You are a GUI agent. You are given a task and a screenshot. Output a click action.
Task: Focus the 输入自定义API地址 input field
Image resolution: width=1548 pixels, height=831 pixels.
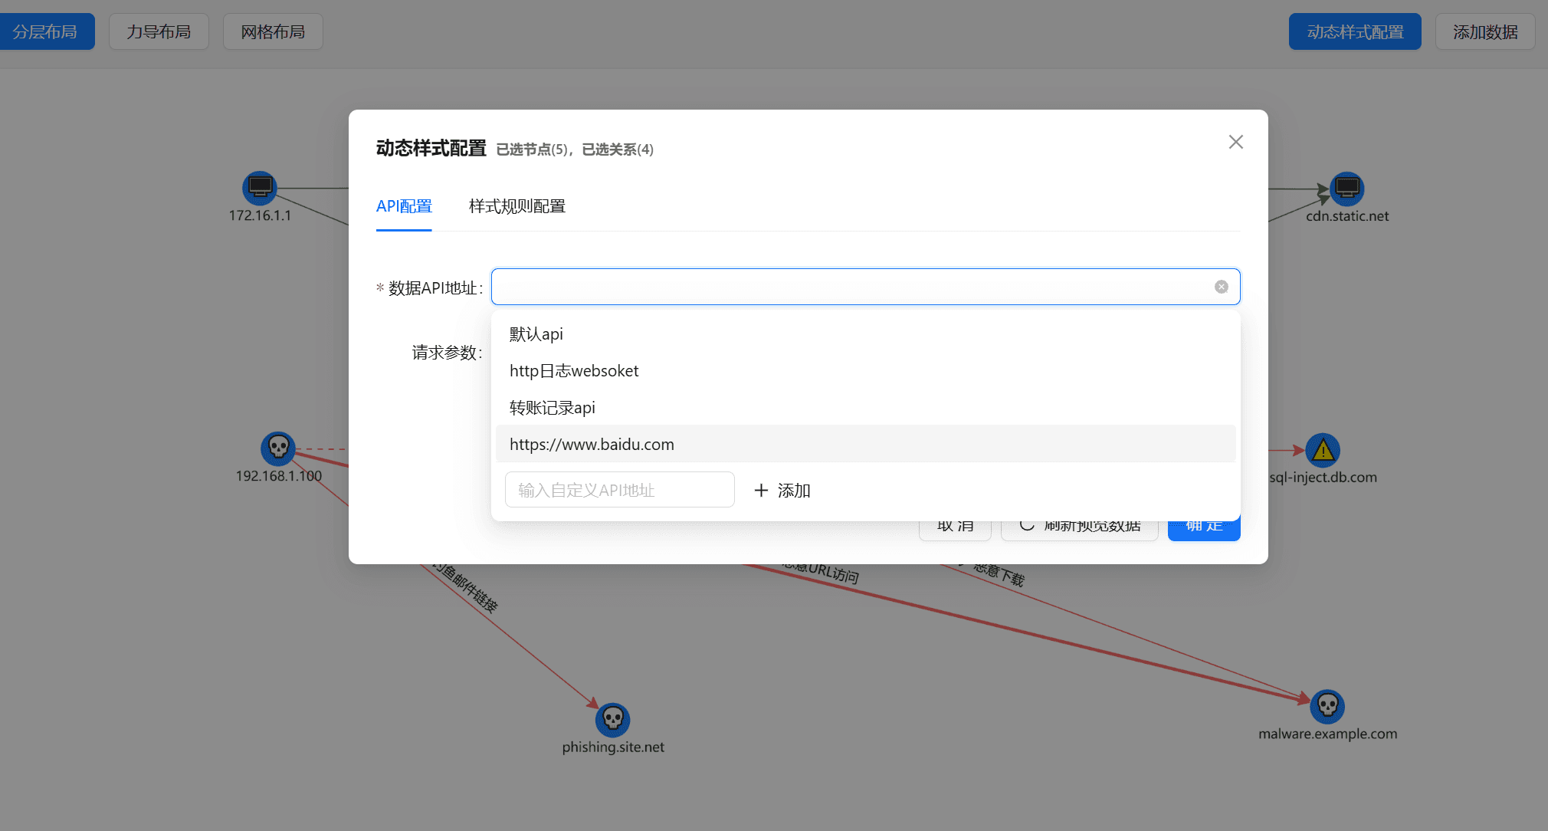[619, 490]
